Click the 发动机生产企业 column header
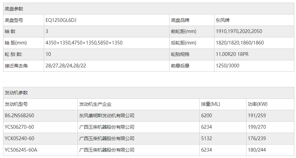296x158 pixels. click(x=95, y=104)
